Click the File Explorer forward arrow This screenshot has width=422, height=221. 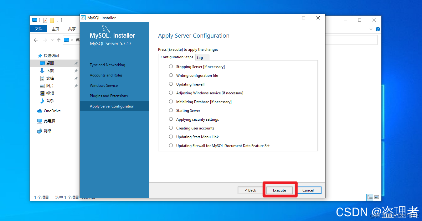coord(45,40)
